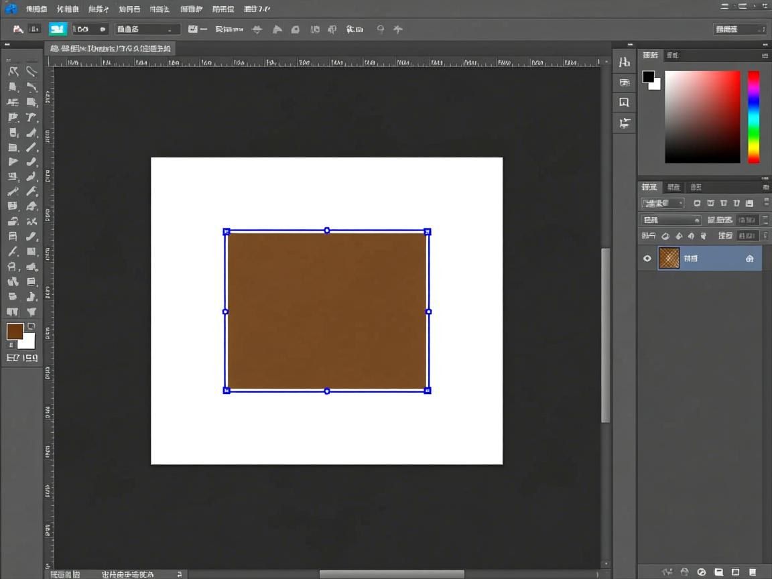Screen dimensions: 772x579
Task: Open the first menu in the menu bar
Action: coord(36,9)
